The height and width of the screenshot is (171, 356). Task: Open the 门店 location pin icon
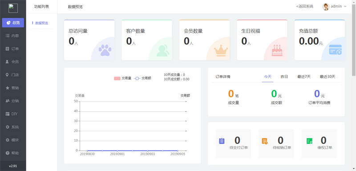(8, 75)
